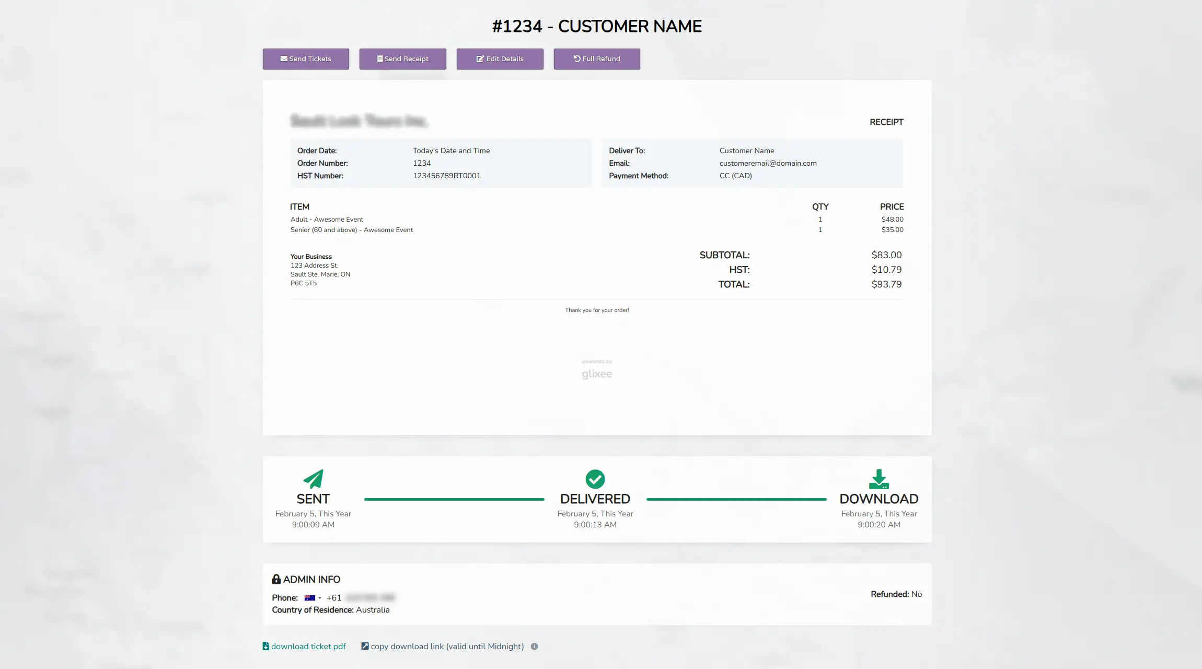Click the info icon beside copy download link

[534, 647]
